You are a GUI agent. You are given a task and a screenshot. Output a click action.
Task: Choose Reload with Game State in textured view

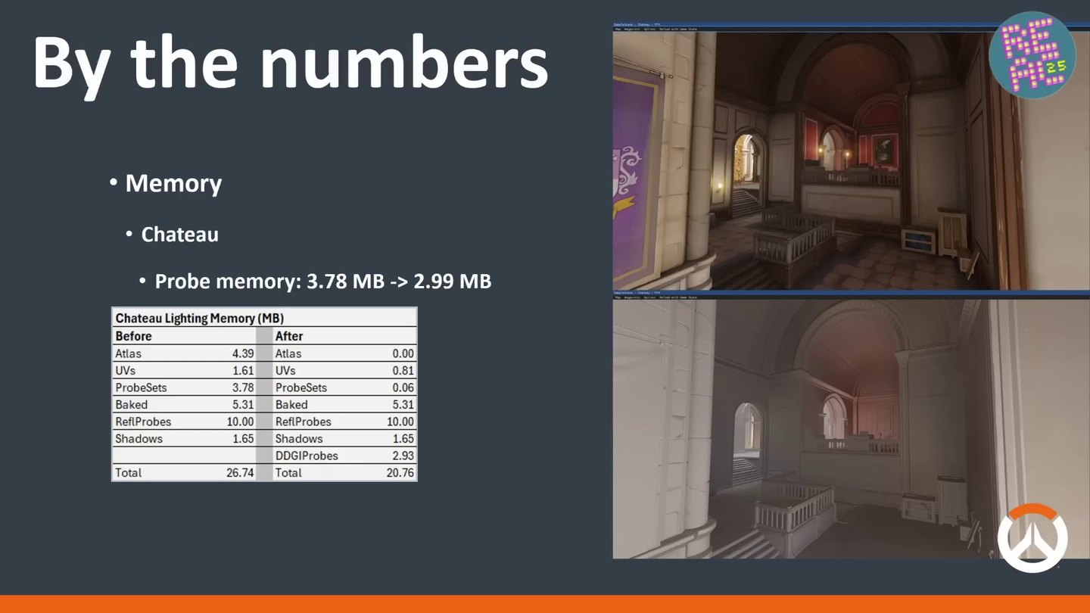(678, 30)
